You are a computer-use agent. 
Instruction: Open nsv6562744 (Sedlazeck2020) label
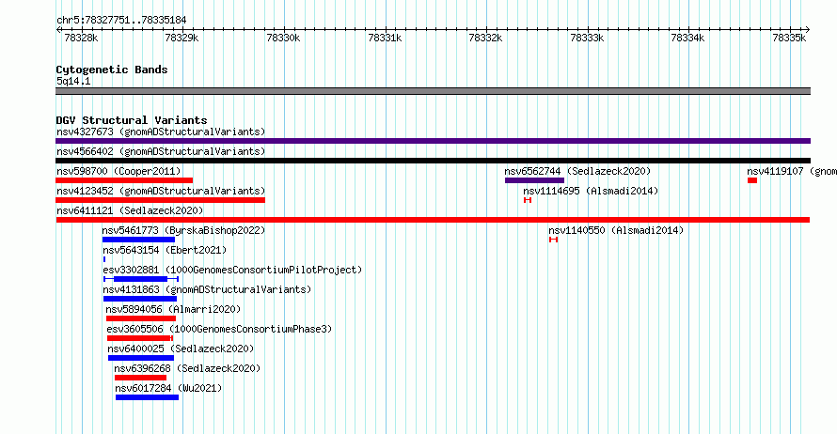577,171
